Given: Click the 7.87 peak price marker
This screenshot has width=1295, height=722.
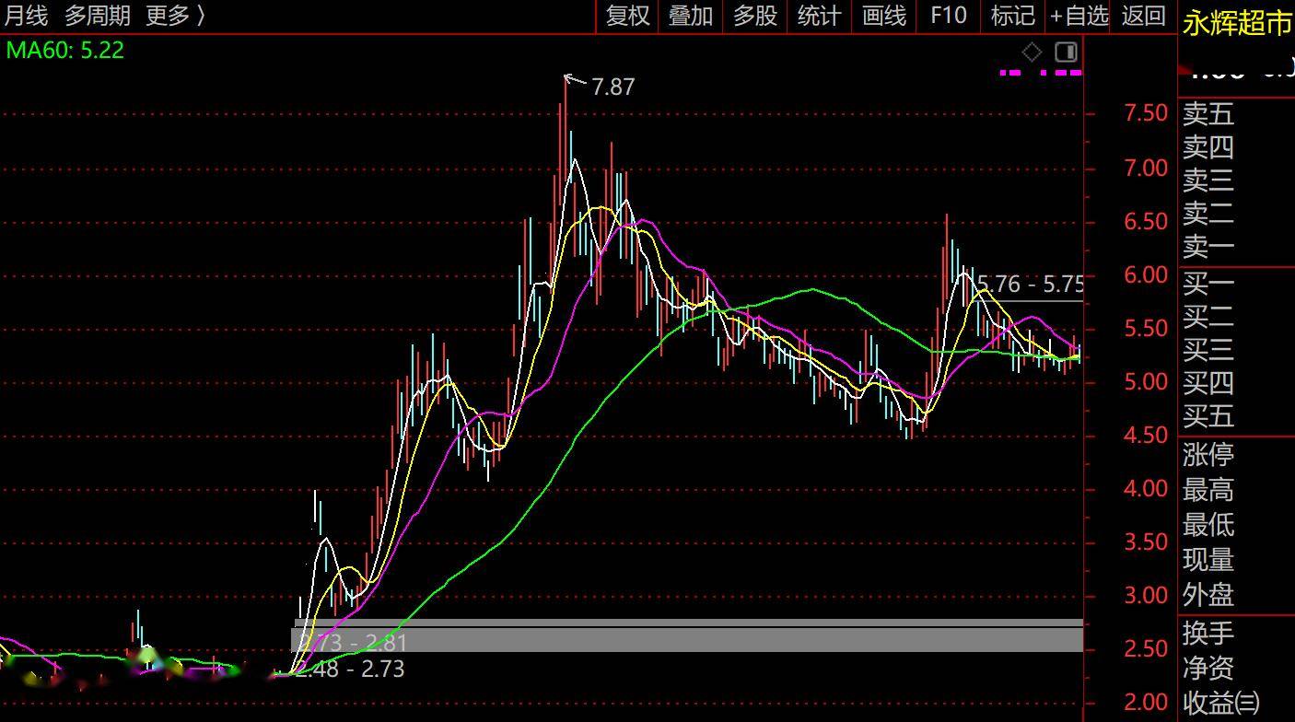Looking at the screenshot, I should click(x=612, y=87).
